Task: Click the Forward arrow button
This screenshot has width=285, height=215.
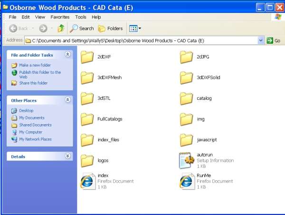Action: point(43,29)
